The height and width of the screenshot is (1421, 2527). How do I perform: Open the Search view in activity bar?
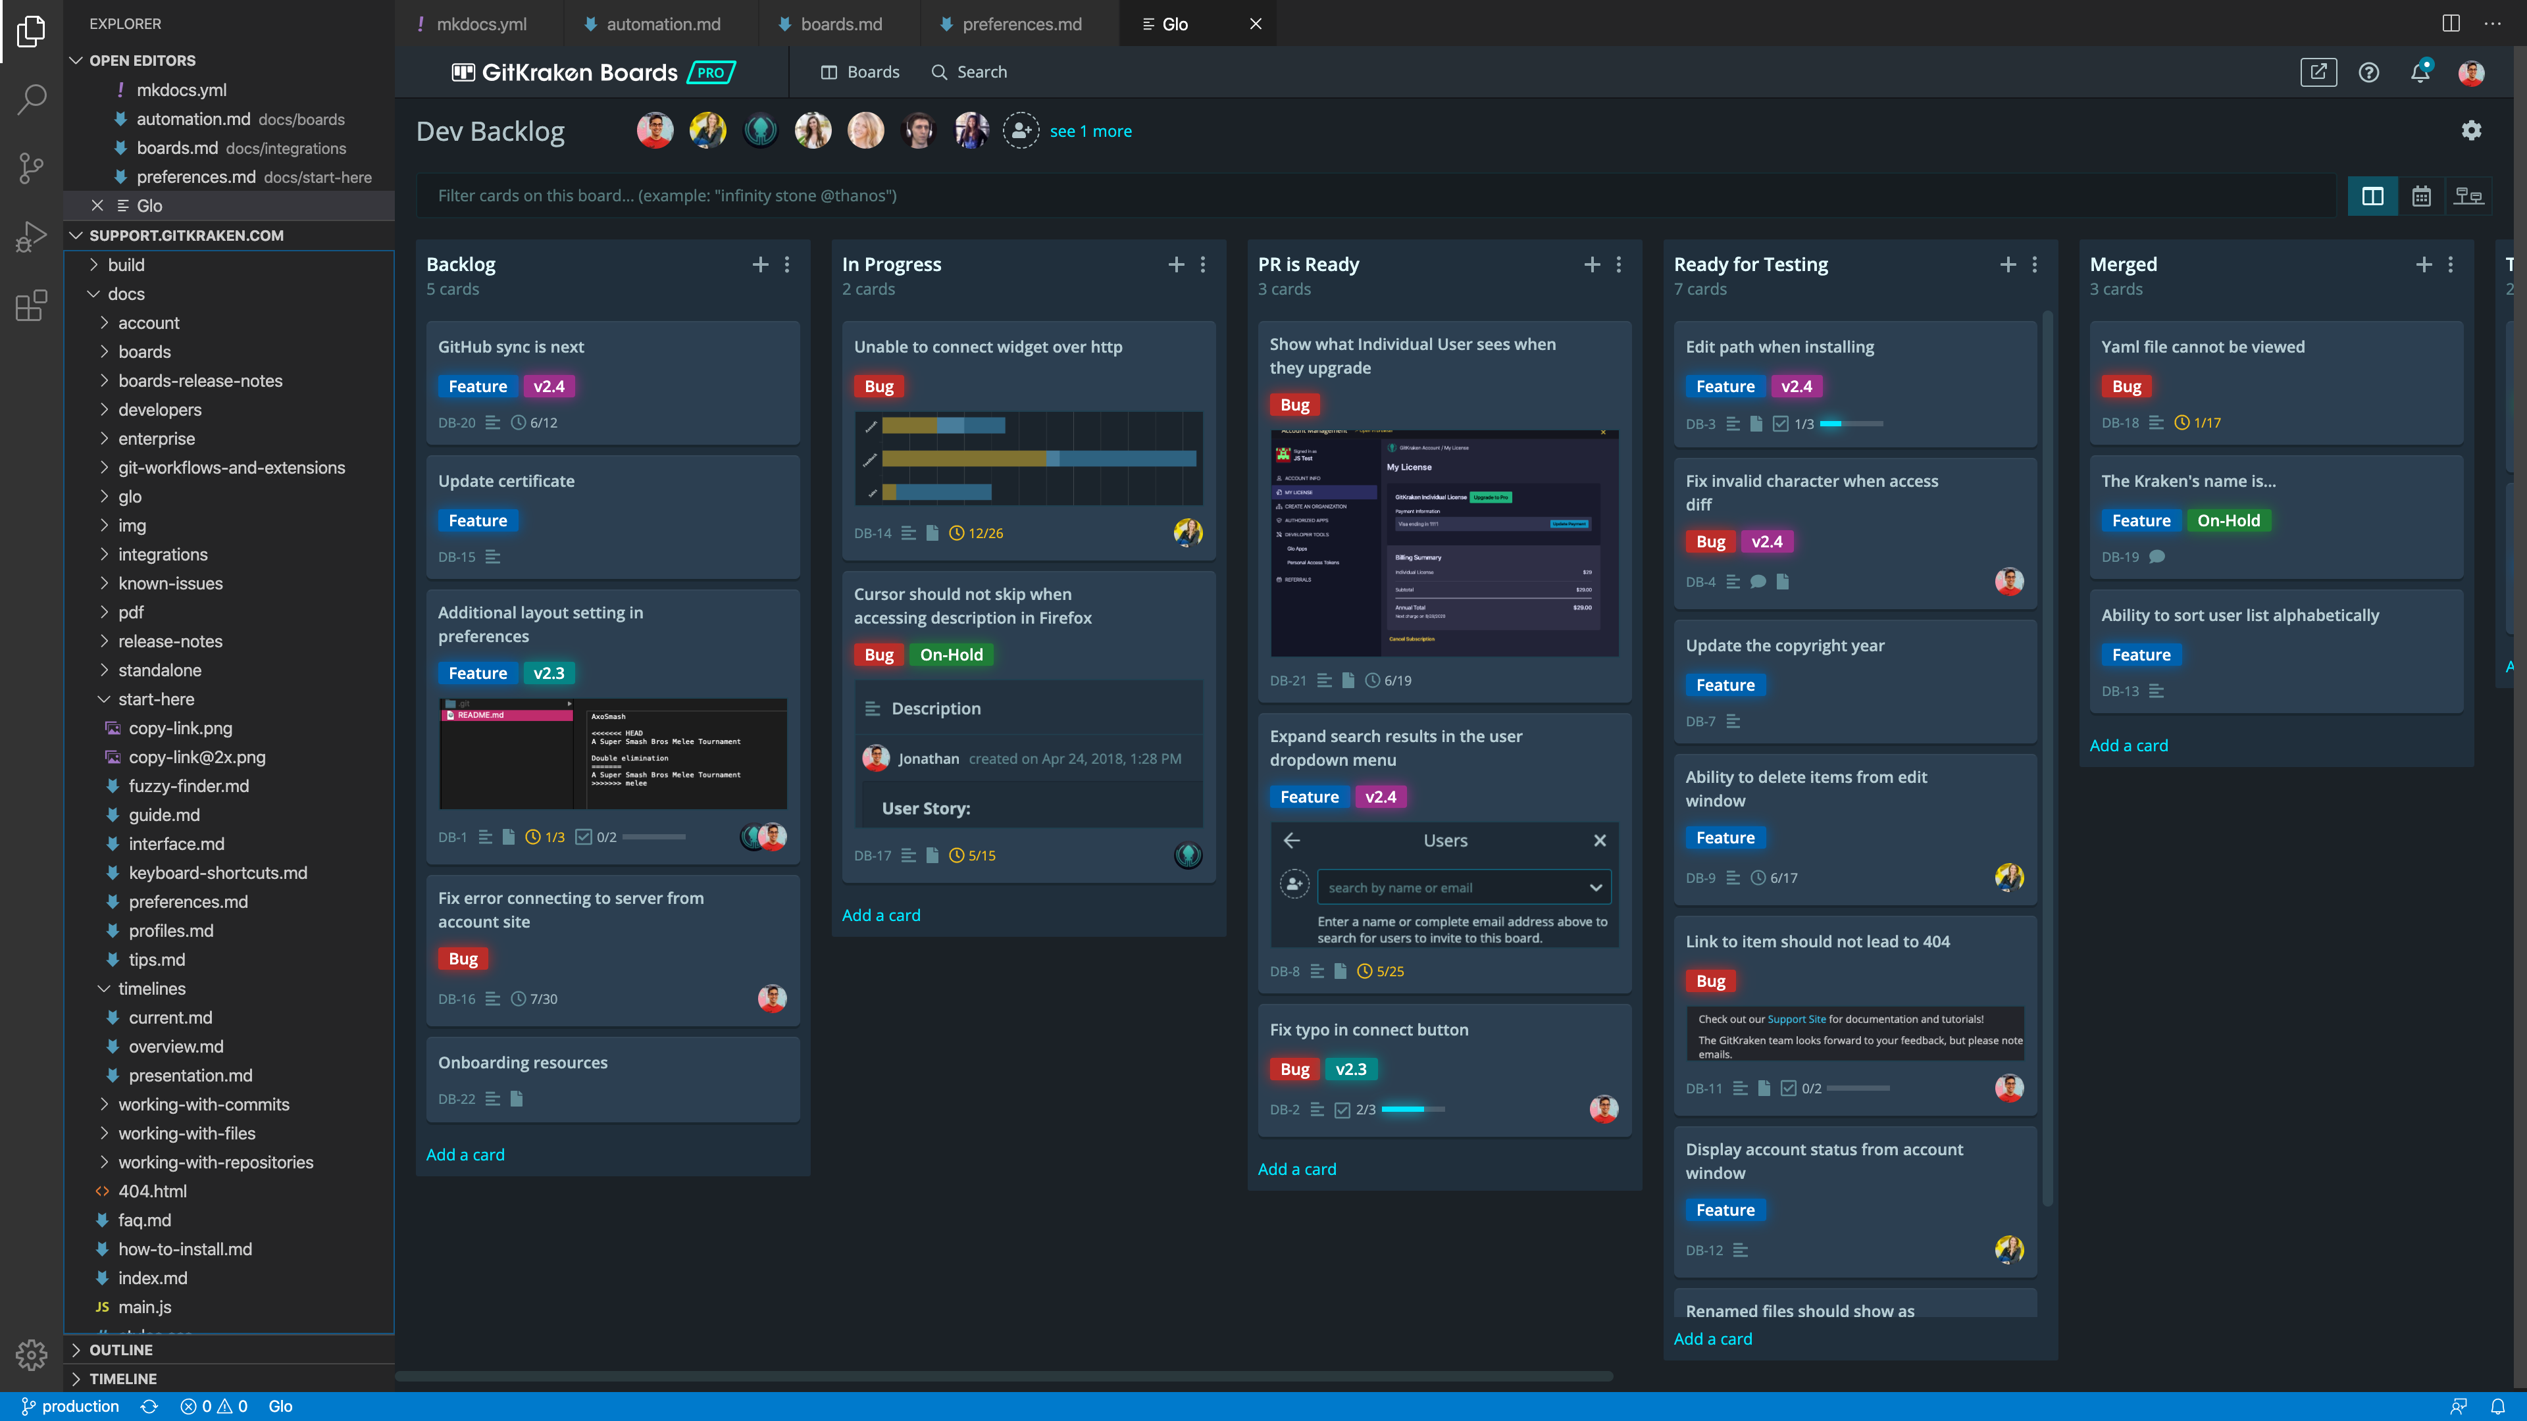(32, 98)
